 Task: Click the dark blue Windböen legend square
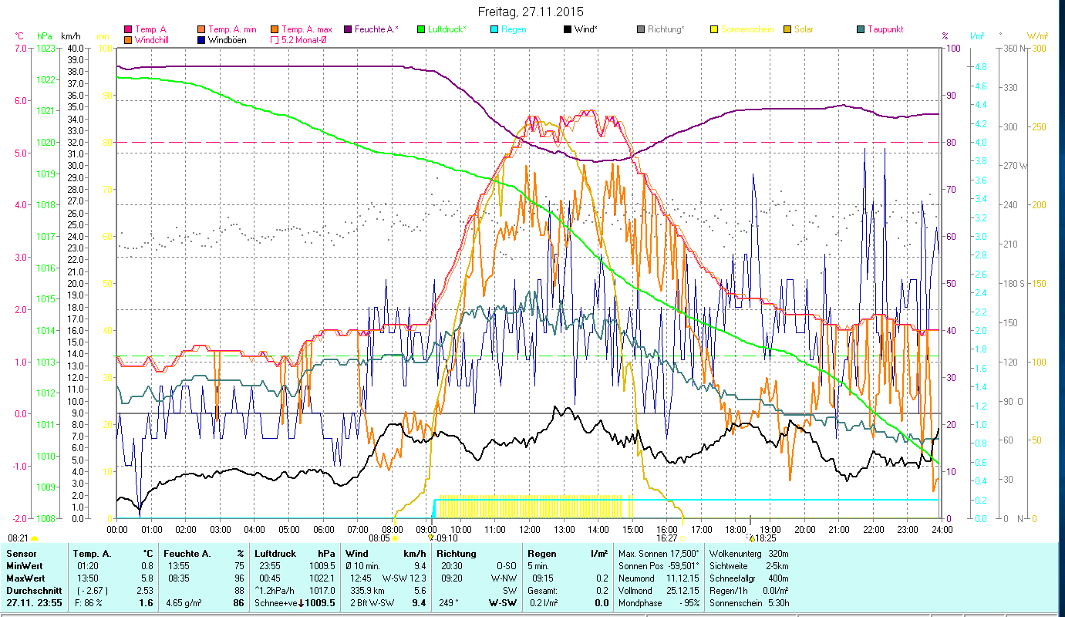point(201,40)
